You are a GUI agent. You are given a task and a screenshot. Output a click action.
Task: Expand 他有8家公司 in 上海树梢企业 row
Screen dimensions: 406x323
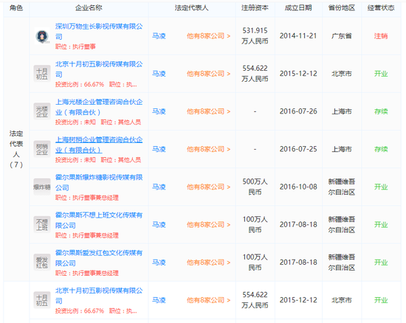pyautogui.click(x=208, y=149)
